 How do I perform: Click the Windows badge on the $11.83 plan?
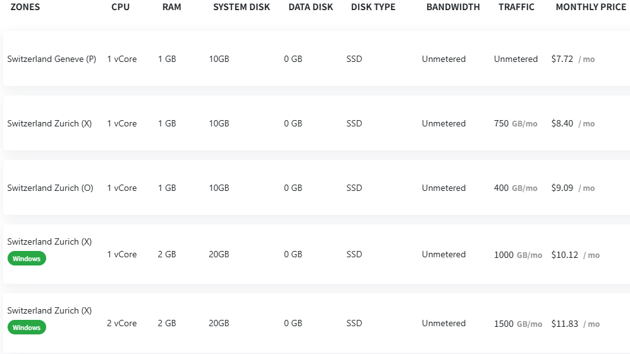coord(27,327)
